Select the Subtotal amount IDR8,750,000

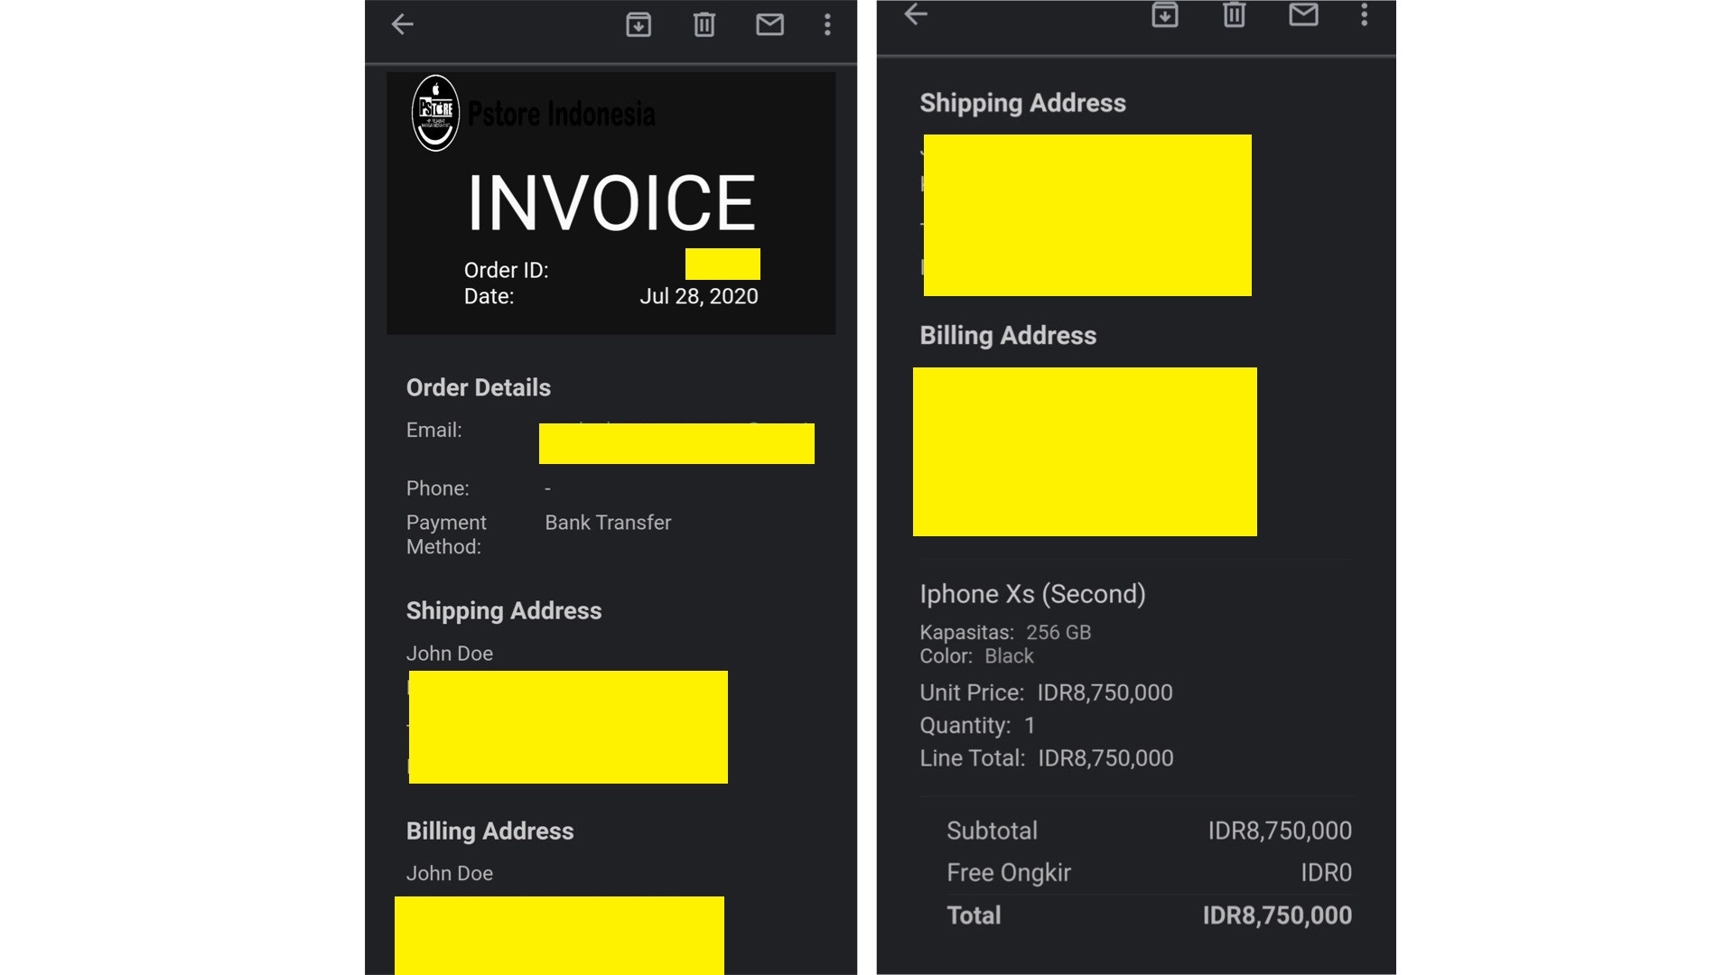[1280, 831]
